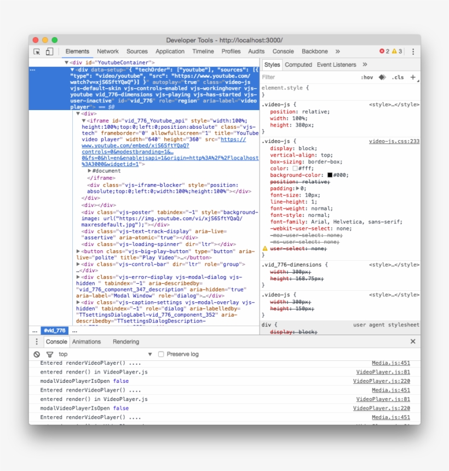This screenshot has width=449, height=471.
Task: Open the video-js.css:233 source link
Action: [394, 141]
